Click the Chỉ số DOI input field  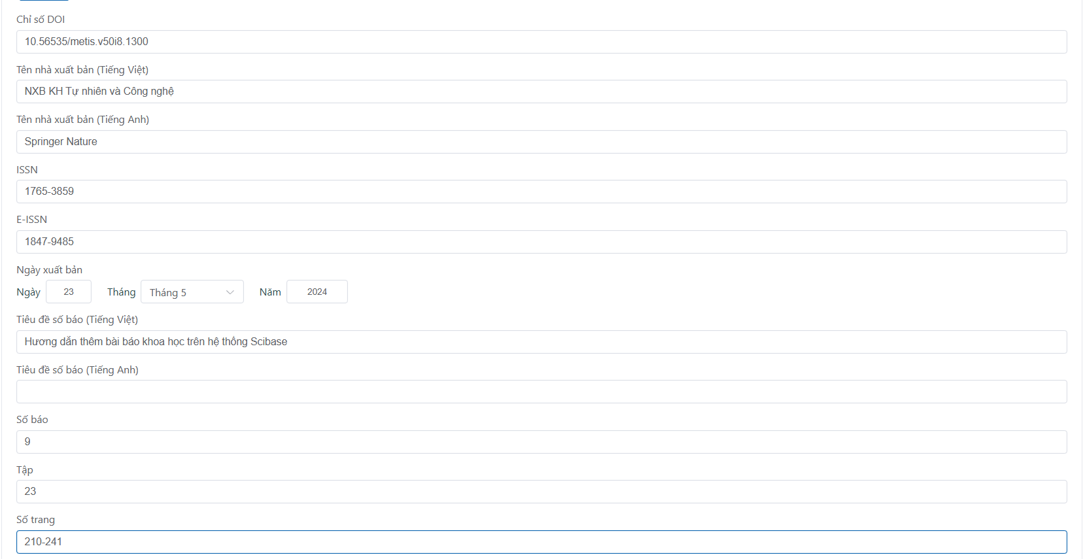coord(541,42)
